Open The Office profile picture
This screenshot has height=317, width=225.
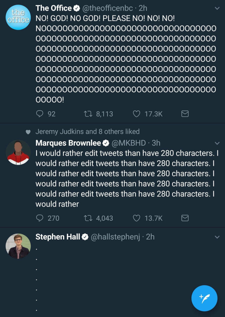(x=18, y=17)
